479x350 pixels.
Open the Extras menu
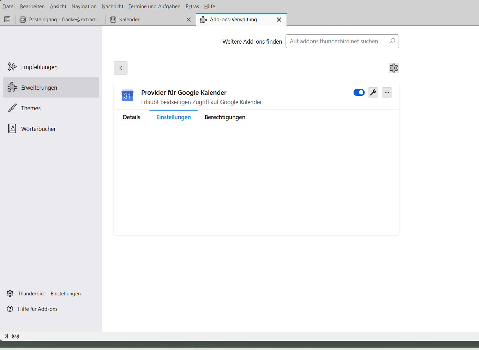192,7
